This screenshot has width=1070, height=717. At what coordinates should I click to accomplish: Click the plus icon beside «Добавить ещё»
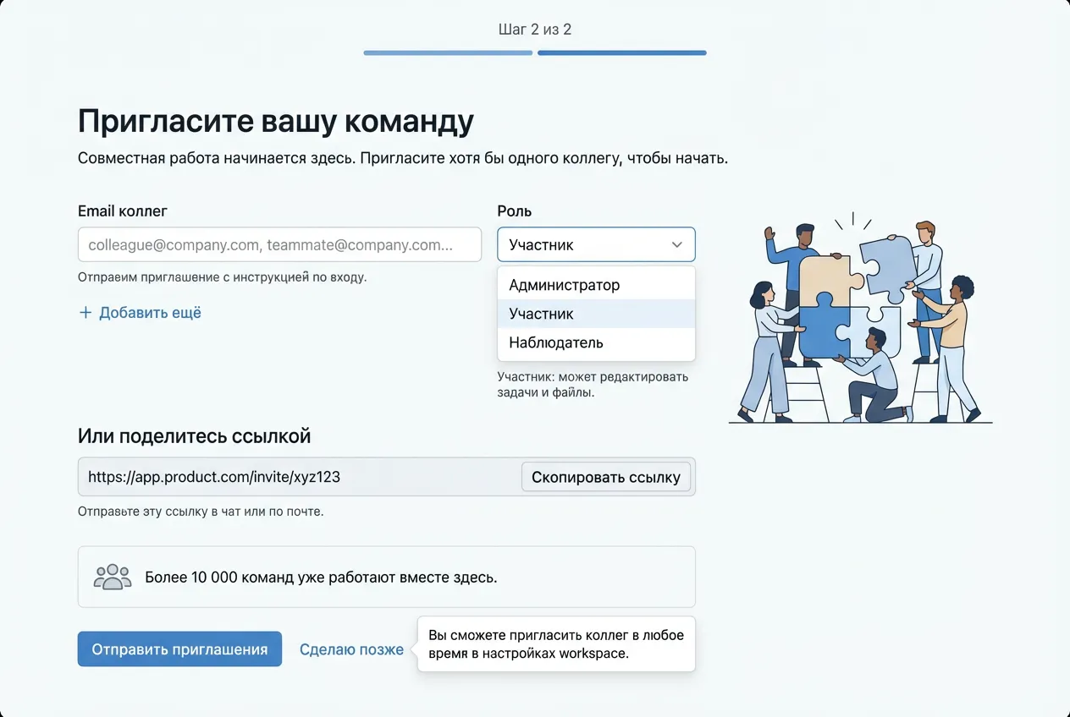click(85, 313)
